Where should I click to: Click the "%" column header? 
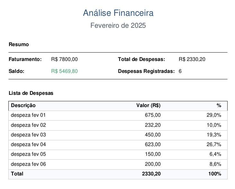click(219, 105)
